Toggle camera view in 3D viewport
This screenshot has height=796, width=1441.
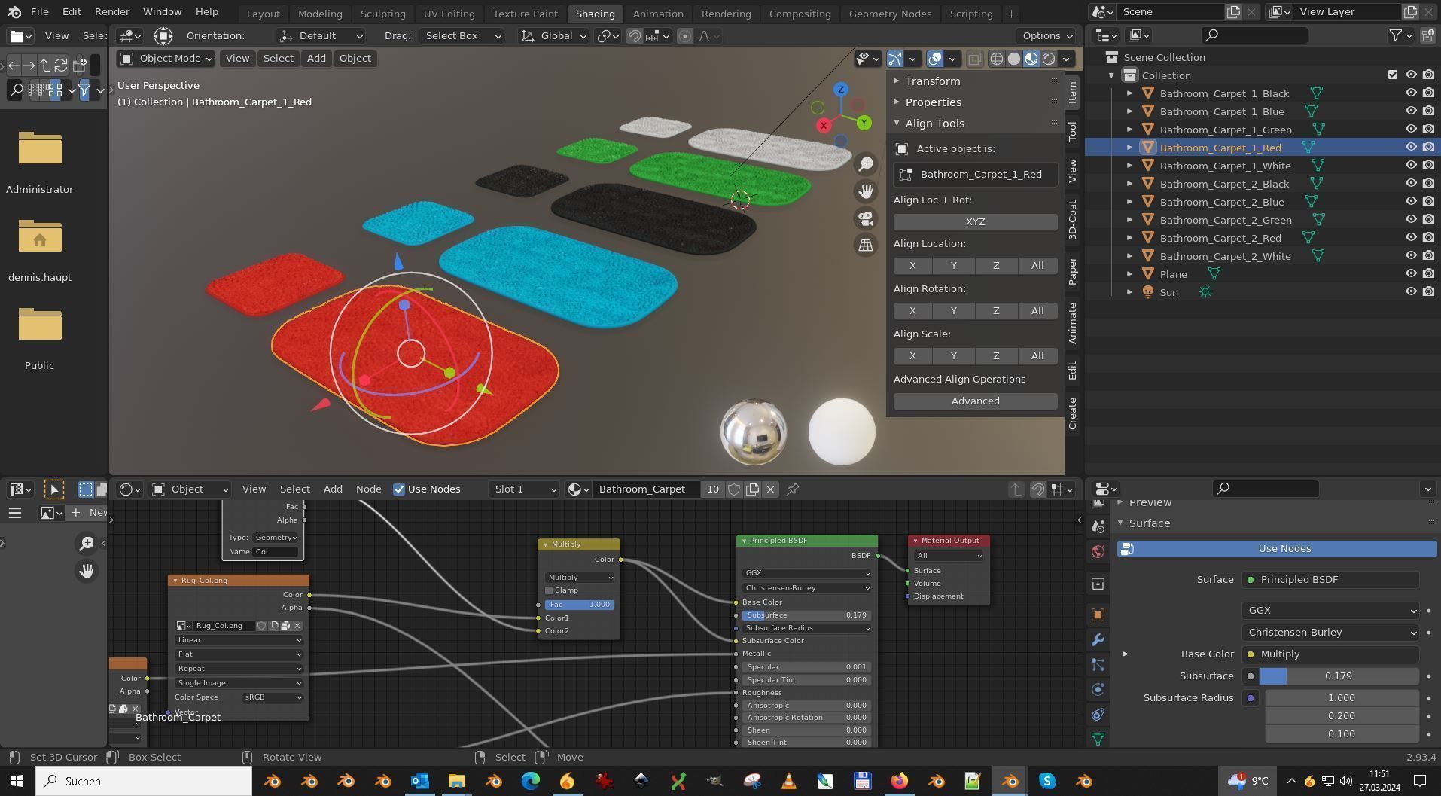(866, 218)
